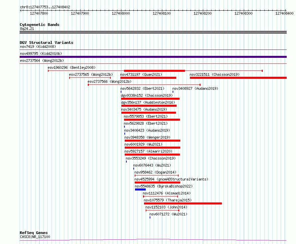296x244 pixels.
Task: Click the magenta CASC8 gene line
Action: [153, 240]
